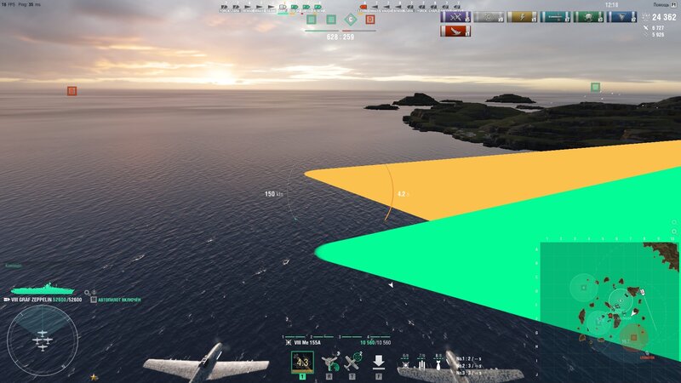Click the first green square capture point indicator
The image size is (681, 383).
pyautogui.click(x=312, y=20)
